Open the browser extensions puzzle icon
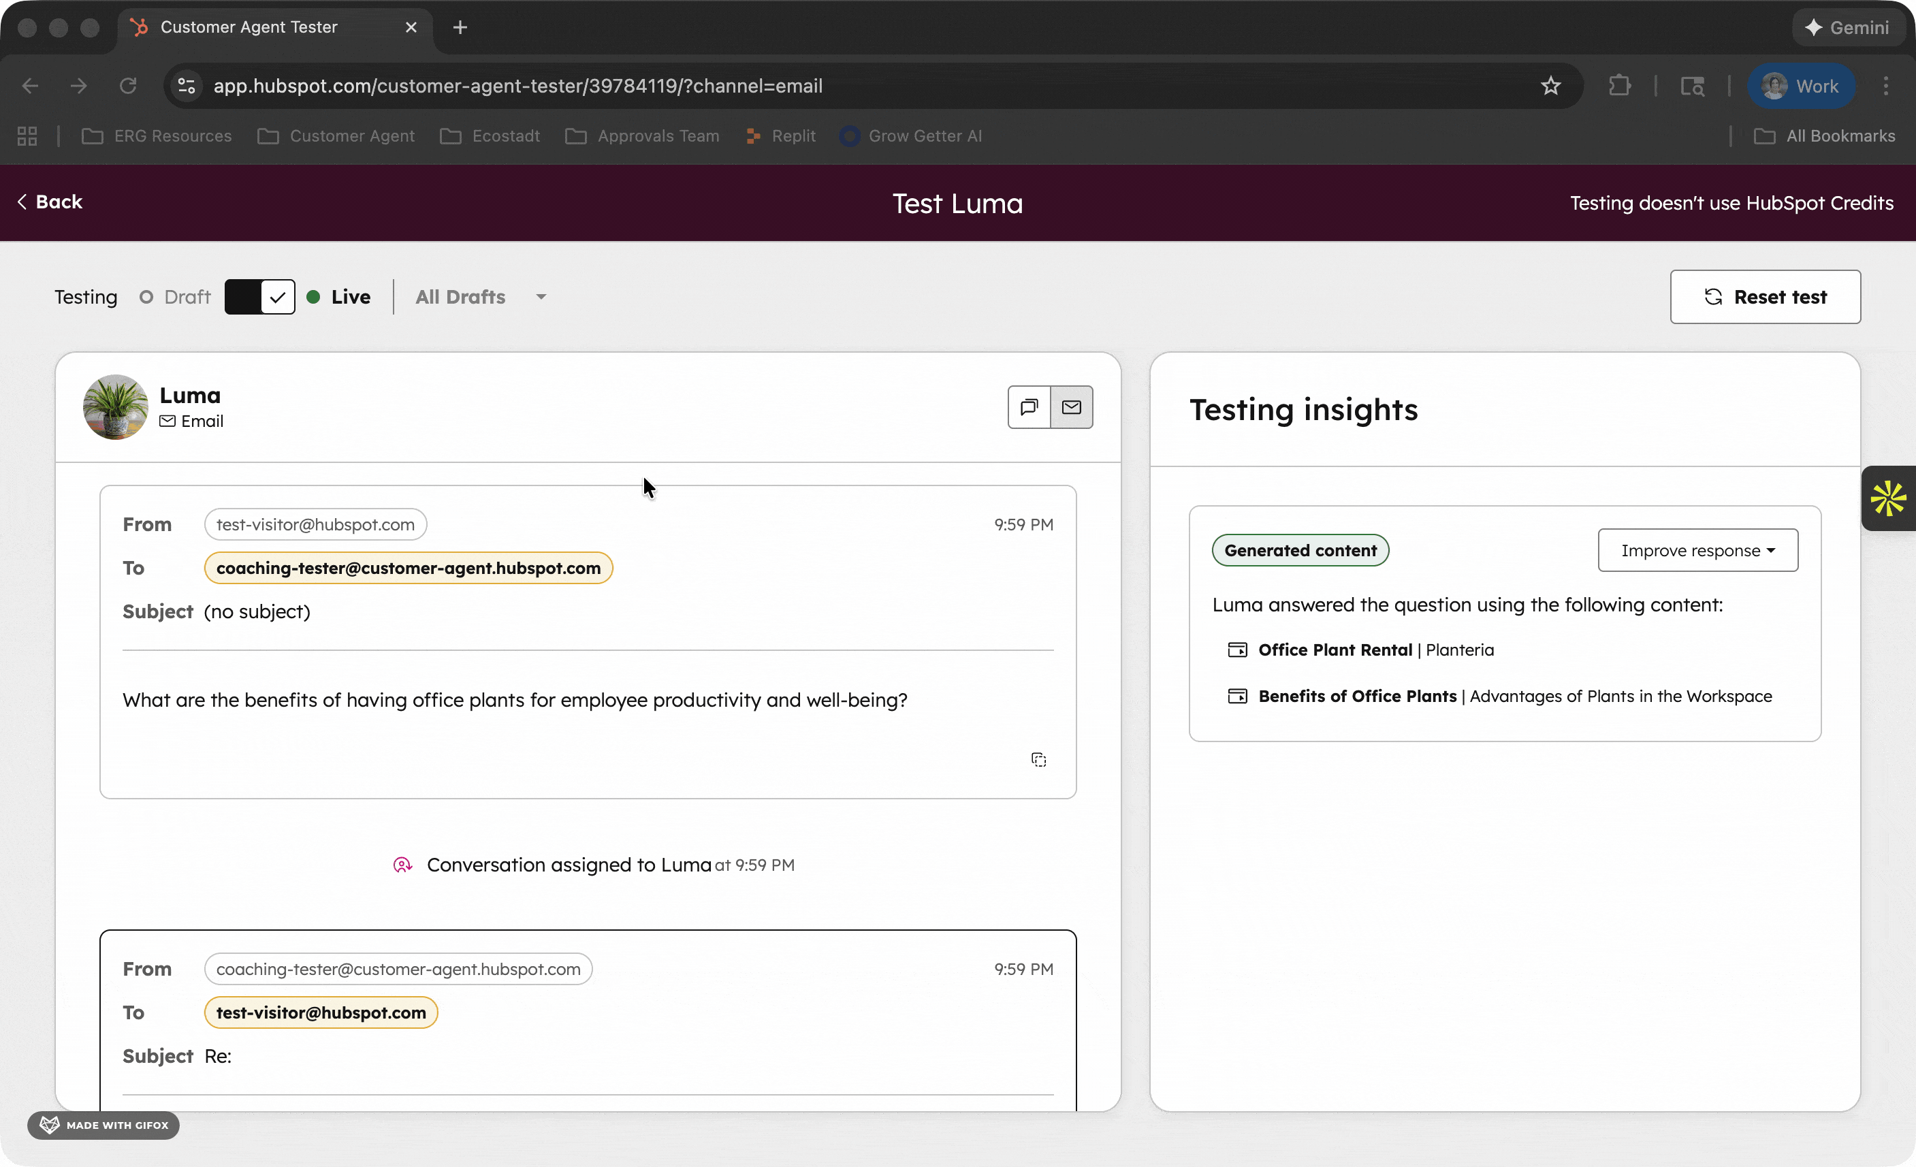 click(1620, 86)
